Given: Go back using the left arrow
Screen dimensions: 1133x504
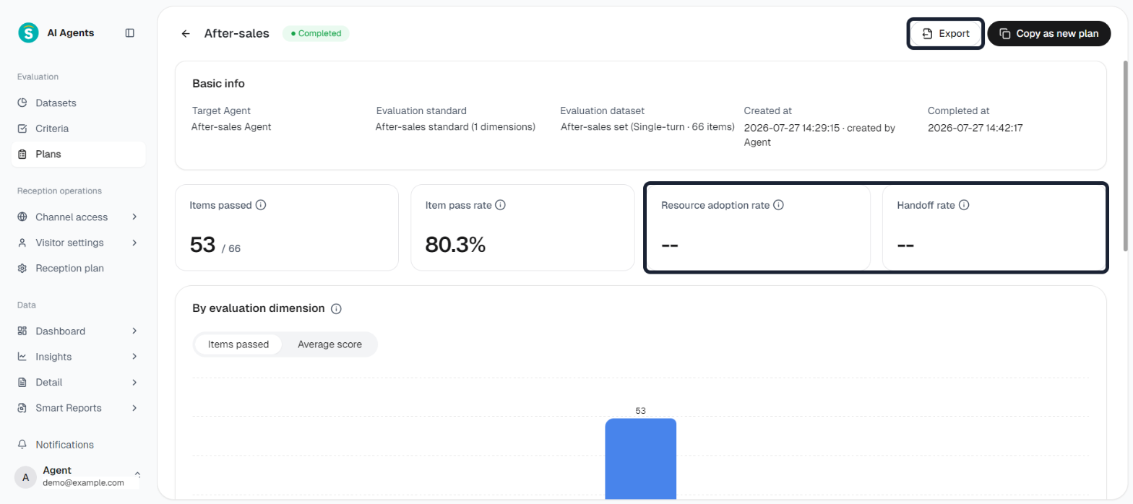Looking at the screenshot, I should 186,33.
